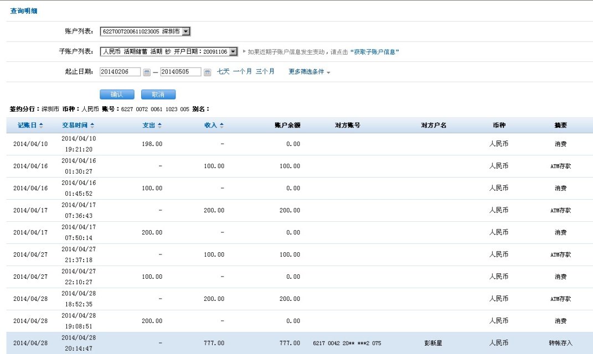The width and height of the screenshot is (593, 354).
Task: Choose the 一个月 date range link
Action: coord(243,71)
